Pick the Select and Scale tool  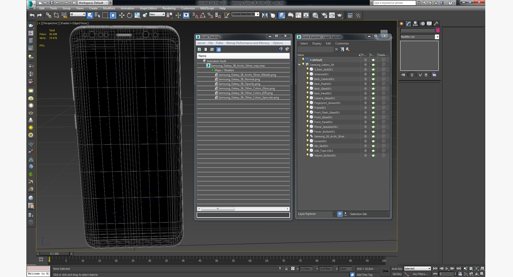click(137, 15)
